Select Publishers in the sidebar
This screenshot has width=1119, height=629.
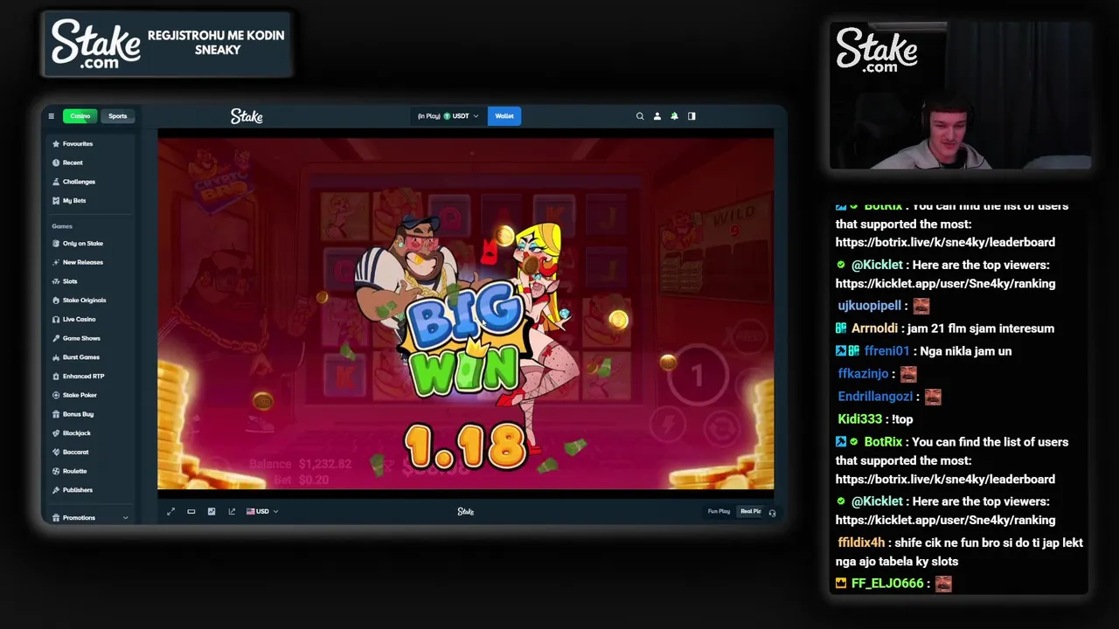pyautogui.click(x=77, y=490)
